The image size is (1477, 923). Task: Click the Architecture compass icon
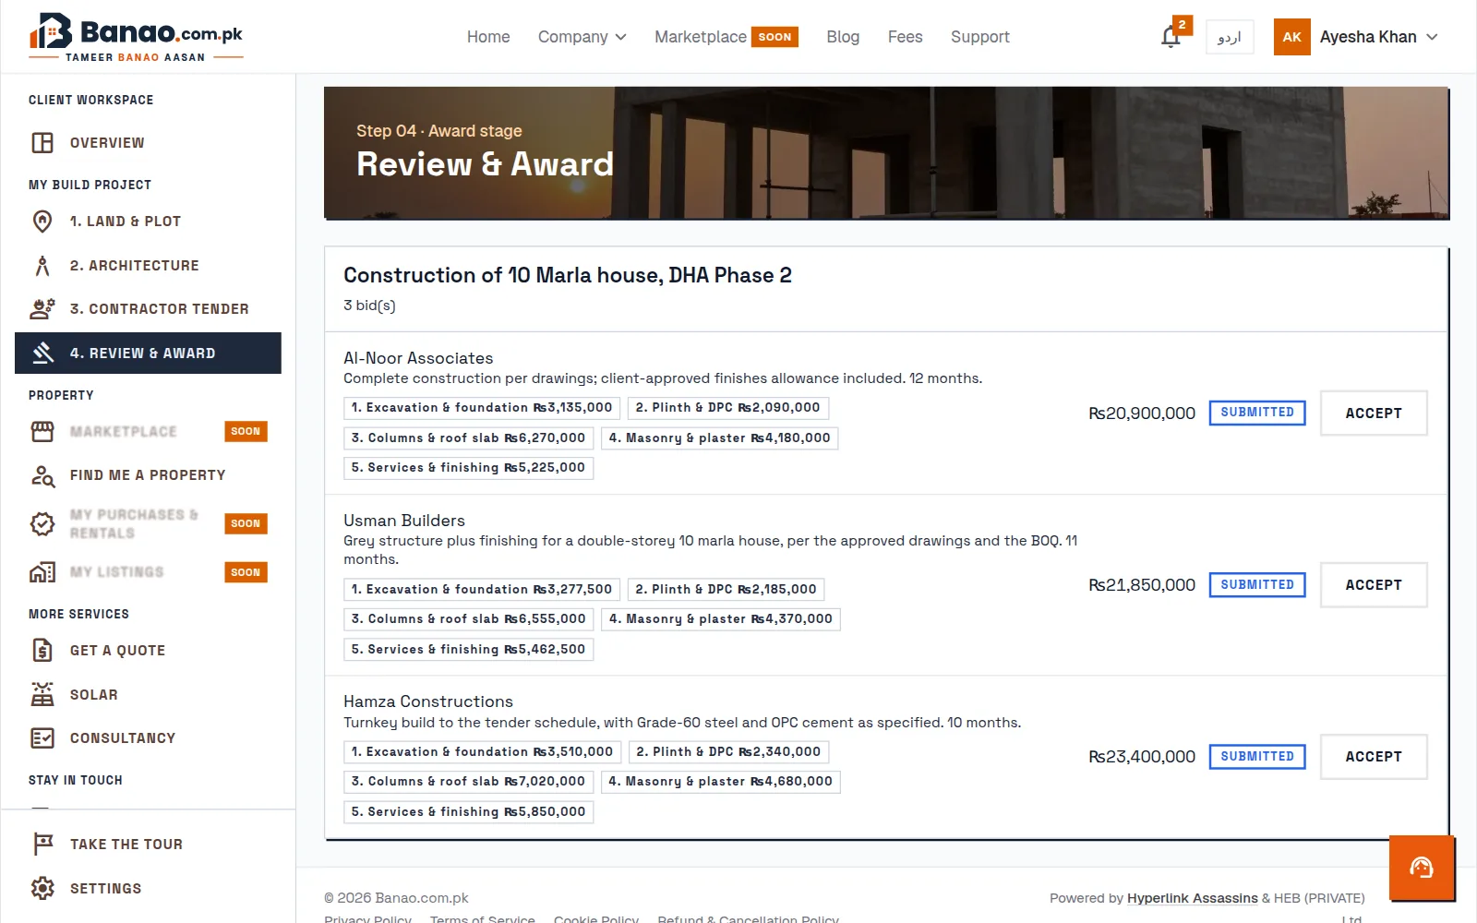[42, 266]
